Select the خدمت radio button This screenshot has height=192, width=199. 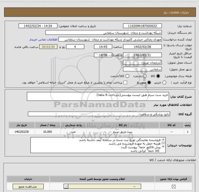(x=145, y=76)
